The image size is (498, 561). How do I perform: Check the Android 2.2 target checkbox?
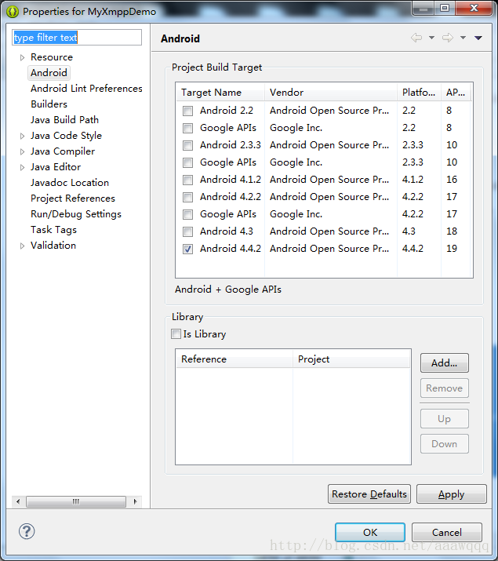pyautogui.click(x=187, y=111)
